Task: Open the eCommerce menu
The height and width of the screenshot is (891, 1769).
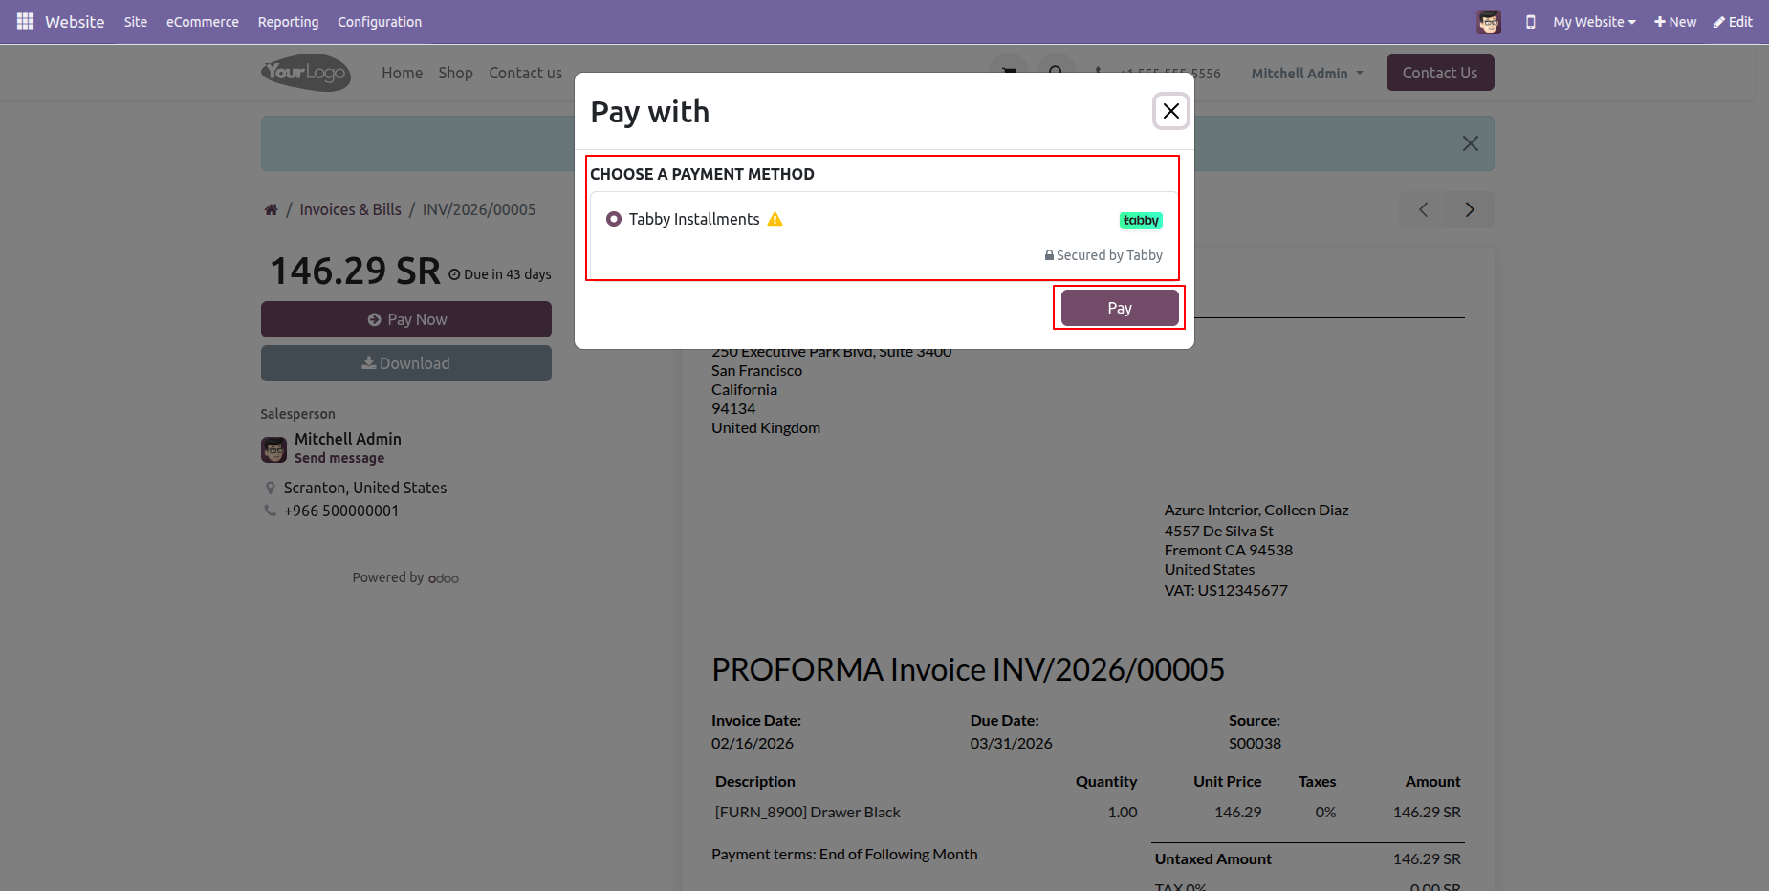Action: click(x=203, y=22)
